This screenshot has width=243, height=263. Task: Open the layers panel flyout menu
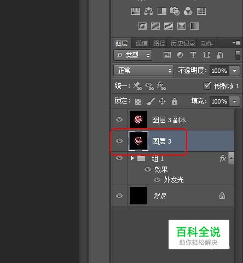(236, 43)
